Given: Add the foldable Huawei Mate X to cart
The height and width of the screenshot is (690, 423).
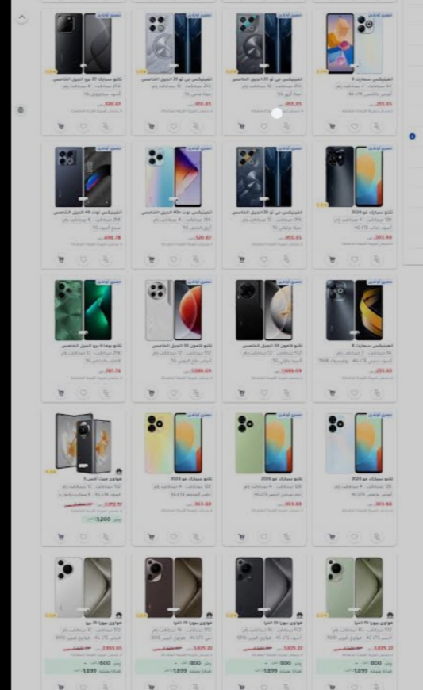Looking at the screenshot, I should tap(61, 537).
